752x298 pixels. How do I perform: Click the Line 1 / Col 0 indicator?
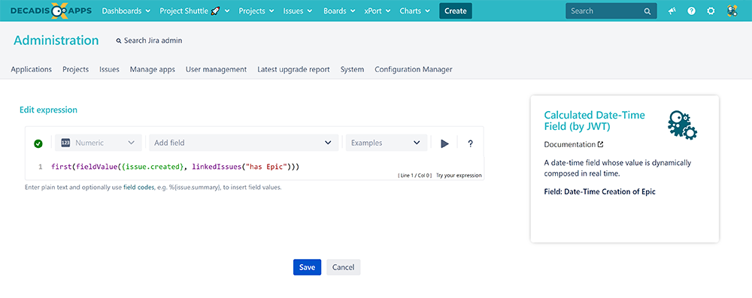(x=414, y=176)
